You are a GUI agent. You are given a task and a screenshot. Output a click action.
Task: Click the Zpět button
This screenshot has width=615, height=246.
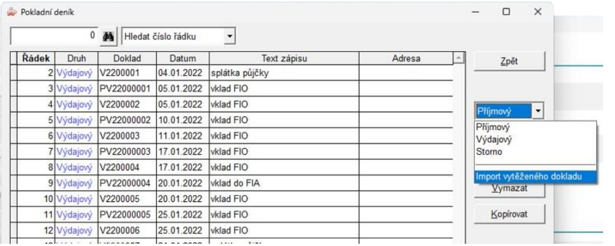509,61
